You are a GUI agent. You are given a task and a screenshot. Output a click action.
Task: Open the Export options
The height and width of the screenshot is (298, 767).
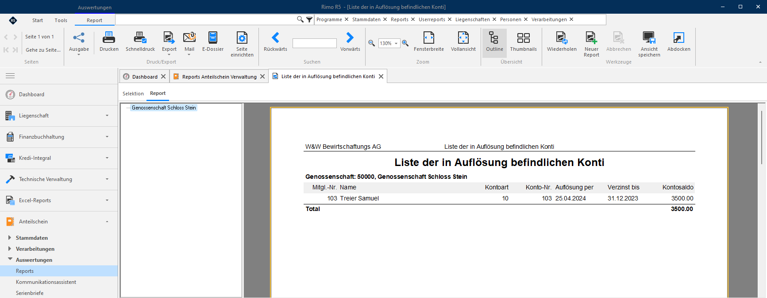tap(169, 42)
